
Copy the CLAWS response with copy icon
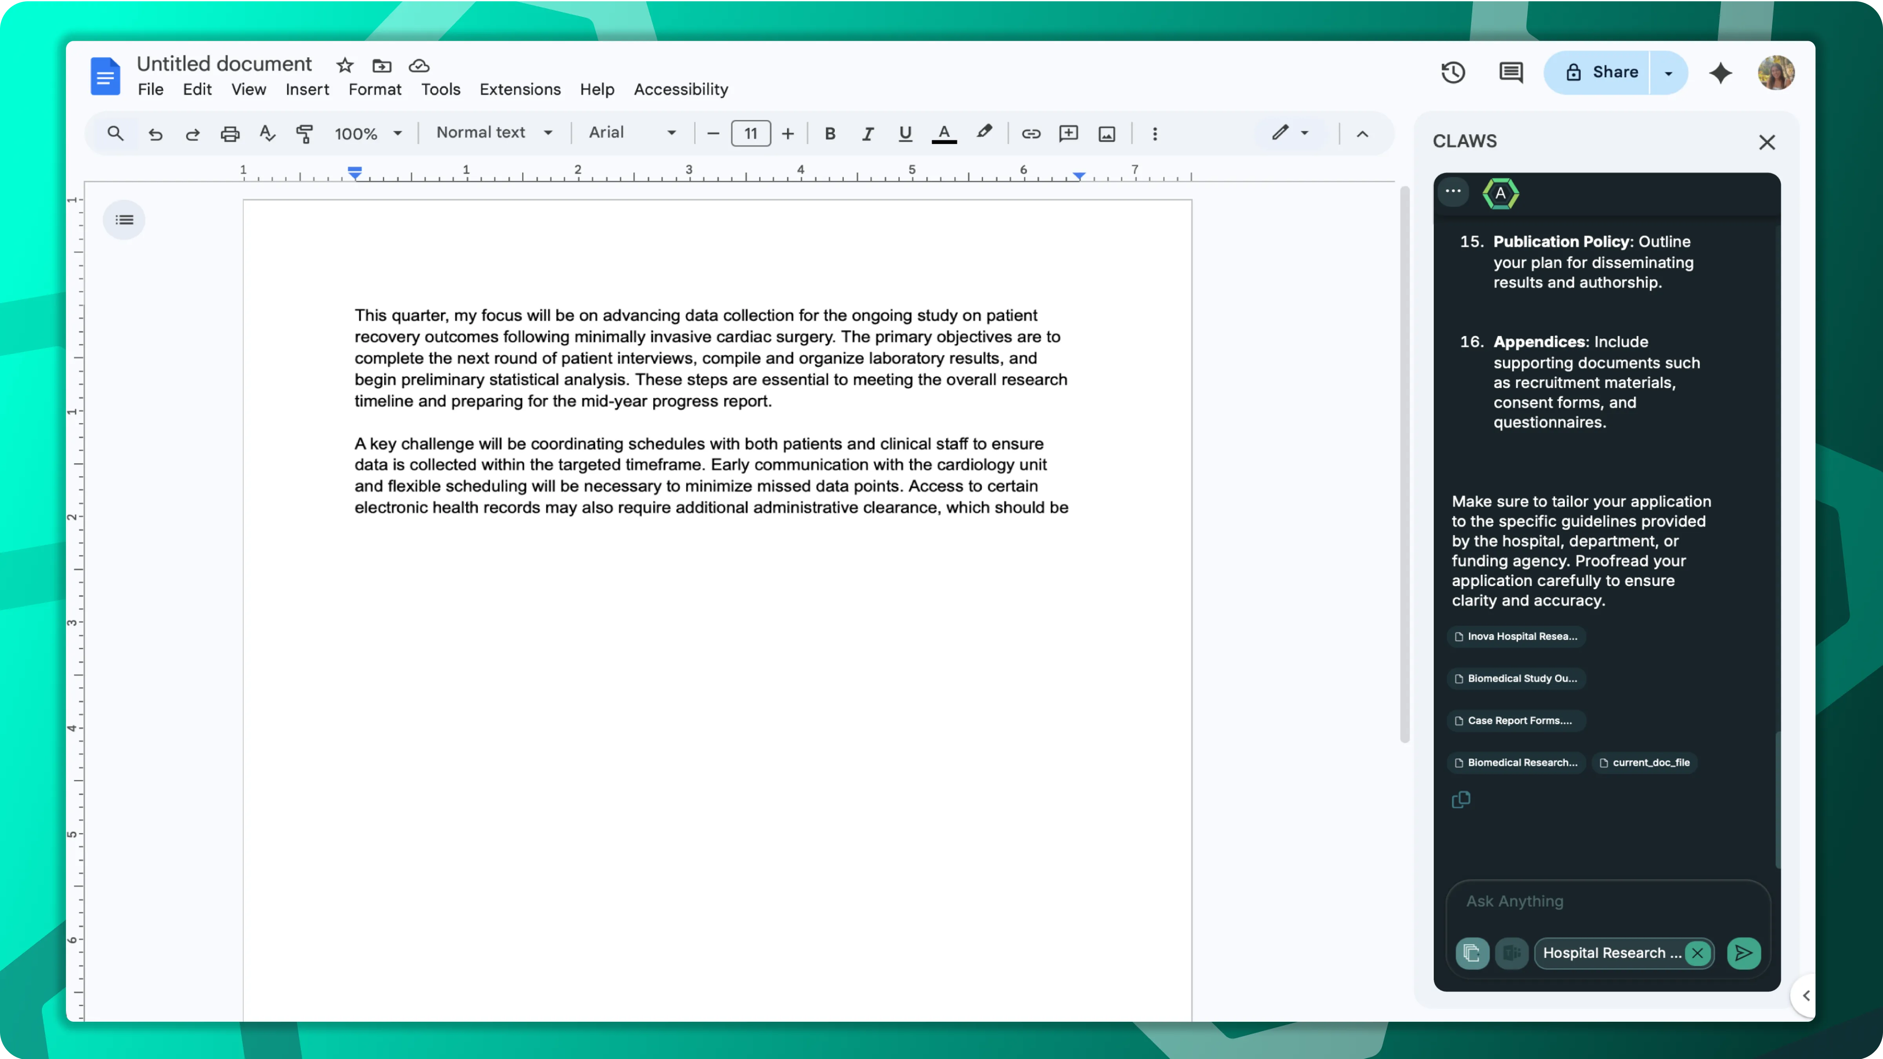(1461, 800)
